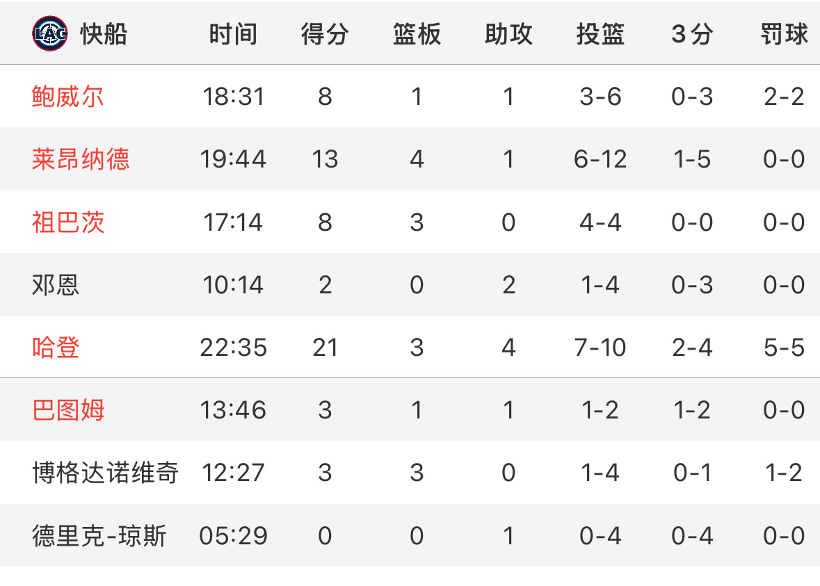
Task: Click the 助攻 column header
Action: (x=508, y=34)
